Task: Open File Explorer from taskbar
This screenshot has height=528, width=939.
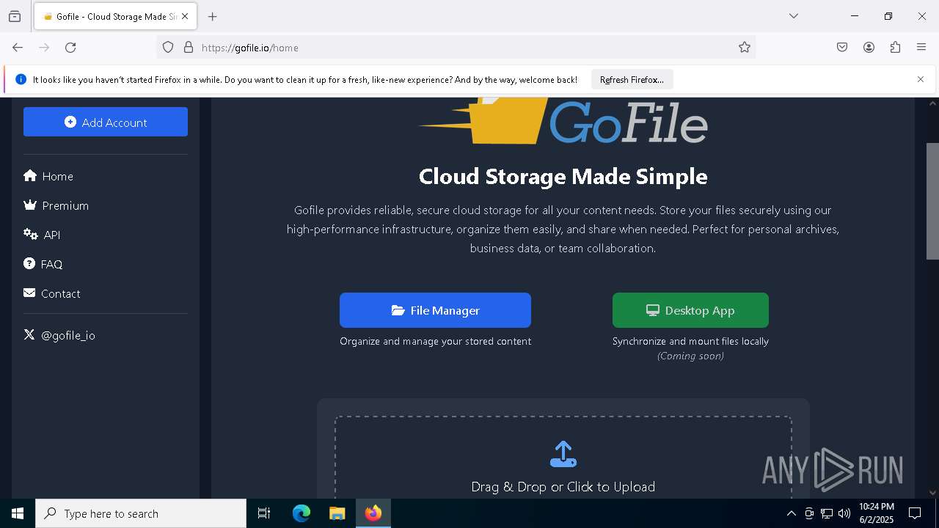Action: tap(337, 513)
